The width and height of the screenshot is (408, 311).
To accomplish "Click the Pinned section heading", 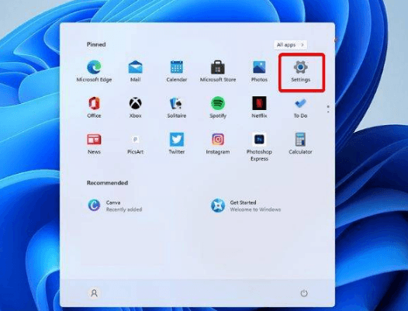I will [x=96, y=44].
